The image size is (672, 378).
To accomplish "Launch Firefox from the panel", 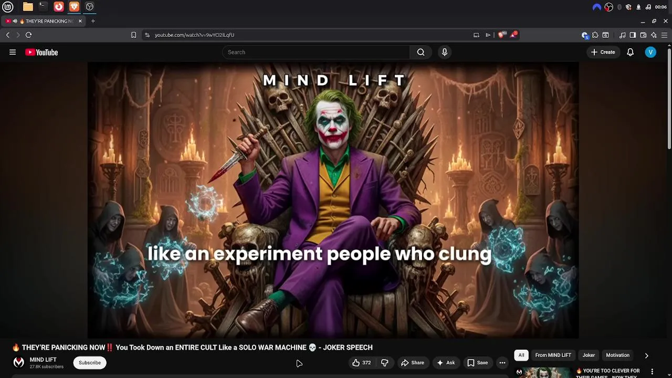I will click(59, 7).
